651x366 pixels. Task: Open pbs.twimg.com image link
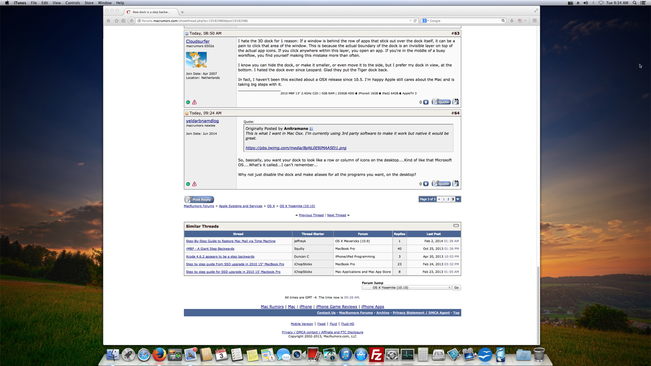coord(296,148)
